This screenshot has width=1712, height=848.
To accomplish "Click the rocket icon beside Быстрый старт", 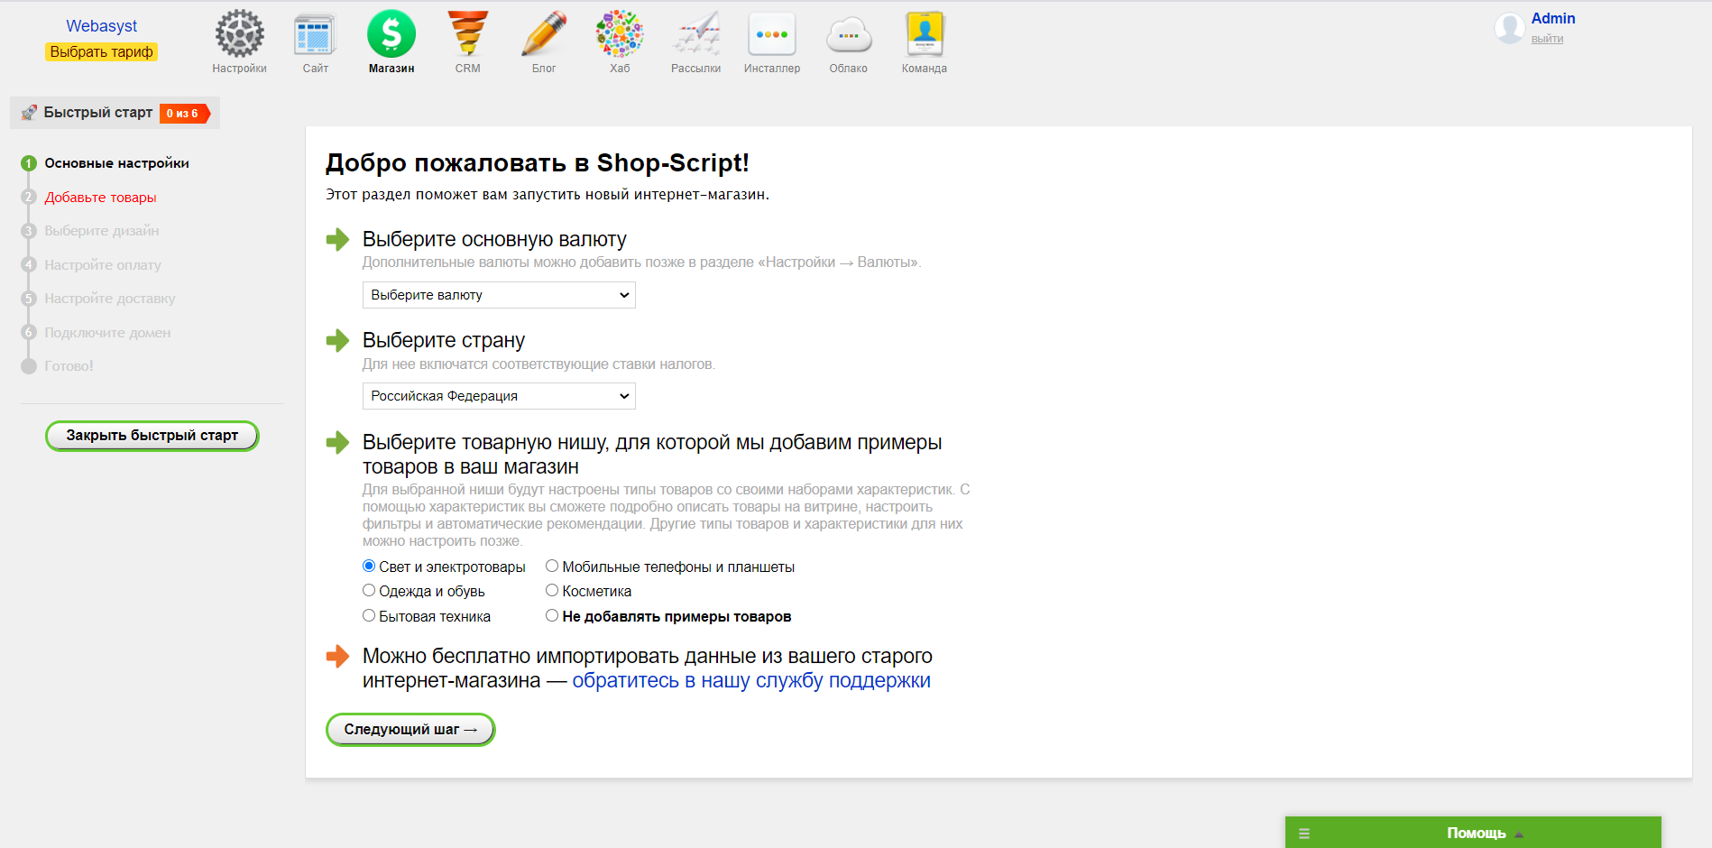I will click(x=29, y=113).
